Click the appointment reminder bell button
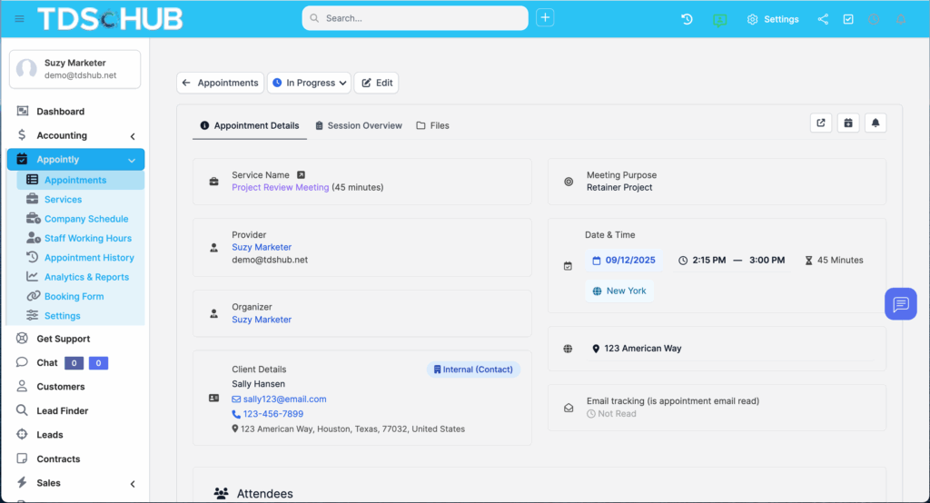This screenshot has width=930, height=503. click(x=876, y=123)
